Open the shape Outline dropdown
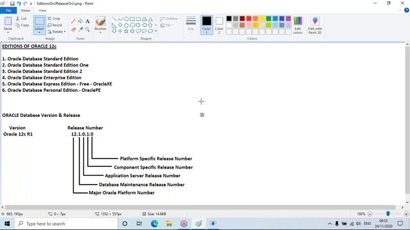 (170, 19)
